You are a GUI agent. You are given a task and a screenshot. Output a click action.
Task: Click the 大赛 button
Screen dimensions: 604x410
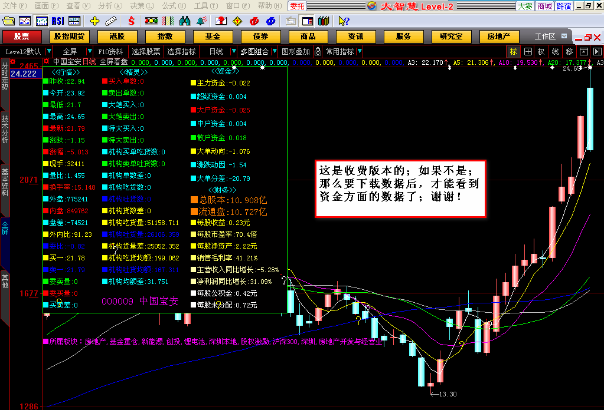tap(525, 6)
